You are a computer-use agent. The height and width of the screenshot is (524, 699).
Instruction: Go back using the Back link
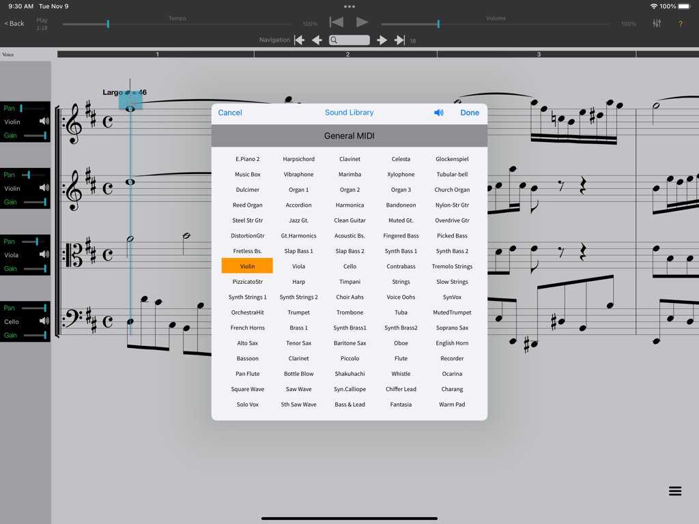pos(14,23)
